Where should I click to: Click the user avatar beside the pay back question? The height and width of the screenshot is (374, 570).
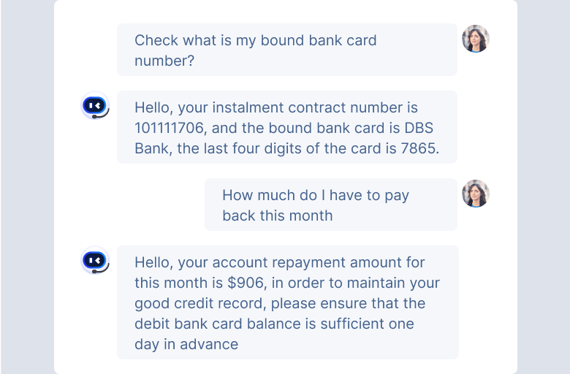point(475,194)
